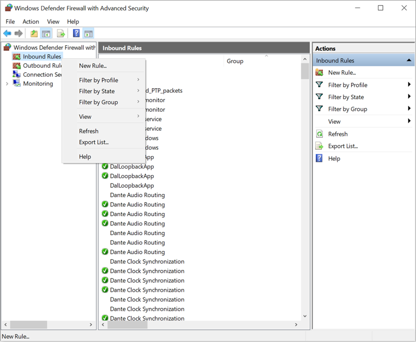Collapse the Inbound Rules section in Actions
This screenshot has width=416, height=342.
click(409, 61)
